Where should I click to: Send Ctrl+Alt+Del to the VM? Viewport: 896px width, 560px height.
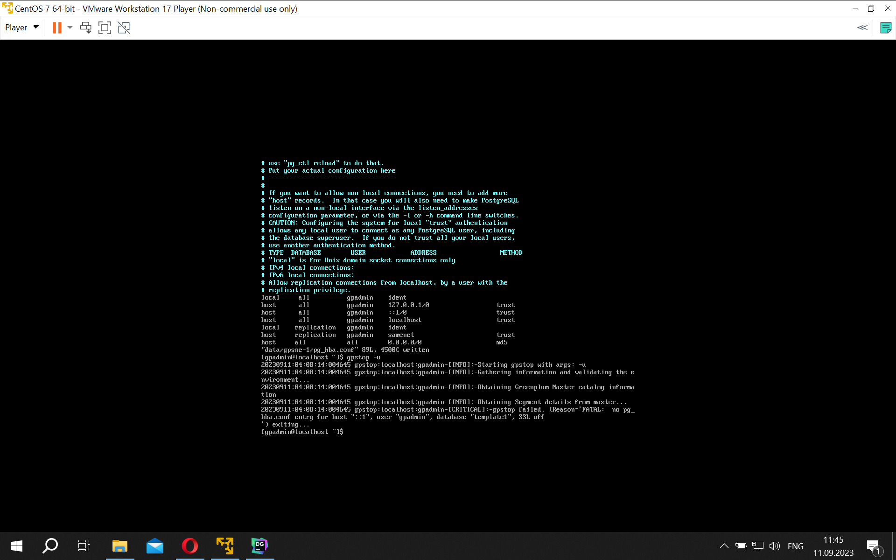coord(85,28)
